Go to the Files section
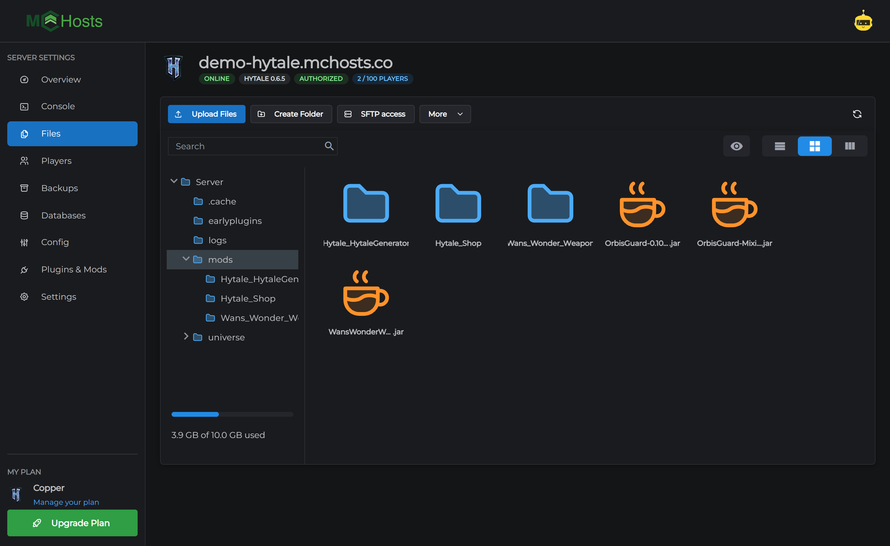The image size is (890, 546). [72, 134]
